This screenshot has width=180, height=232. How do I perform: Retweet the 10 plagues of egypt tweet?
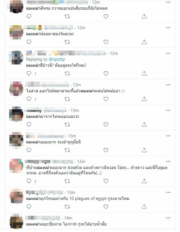pyautogui.click(x=67, y=206)
